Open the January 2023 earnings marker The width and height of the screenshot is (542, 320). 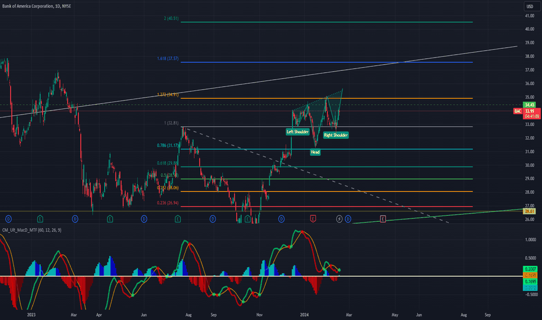[40, 219]
